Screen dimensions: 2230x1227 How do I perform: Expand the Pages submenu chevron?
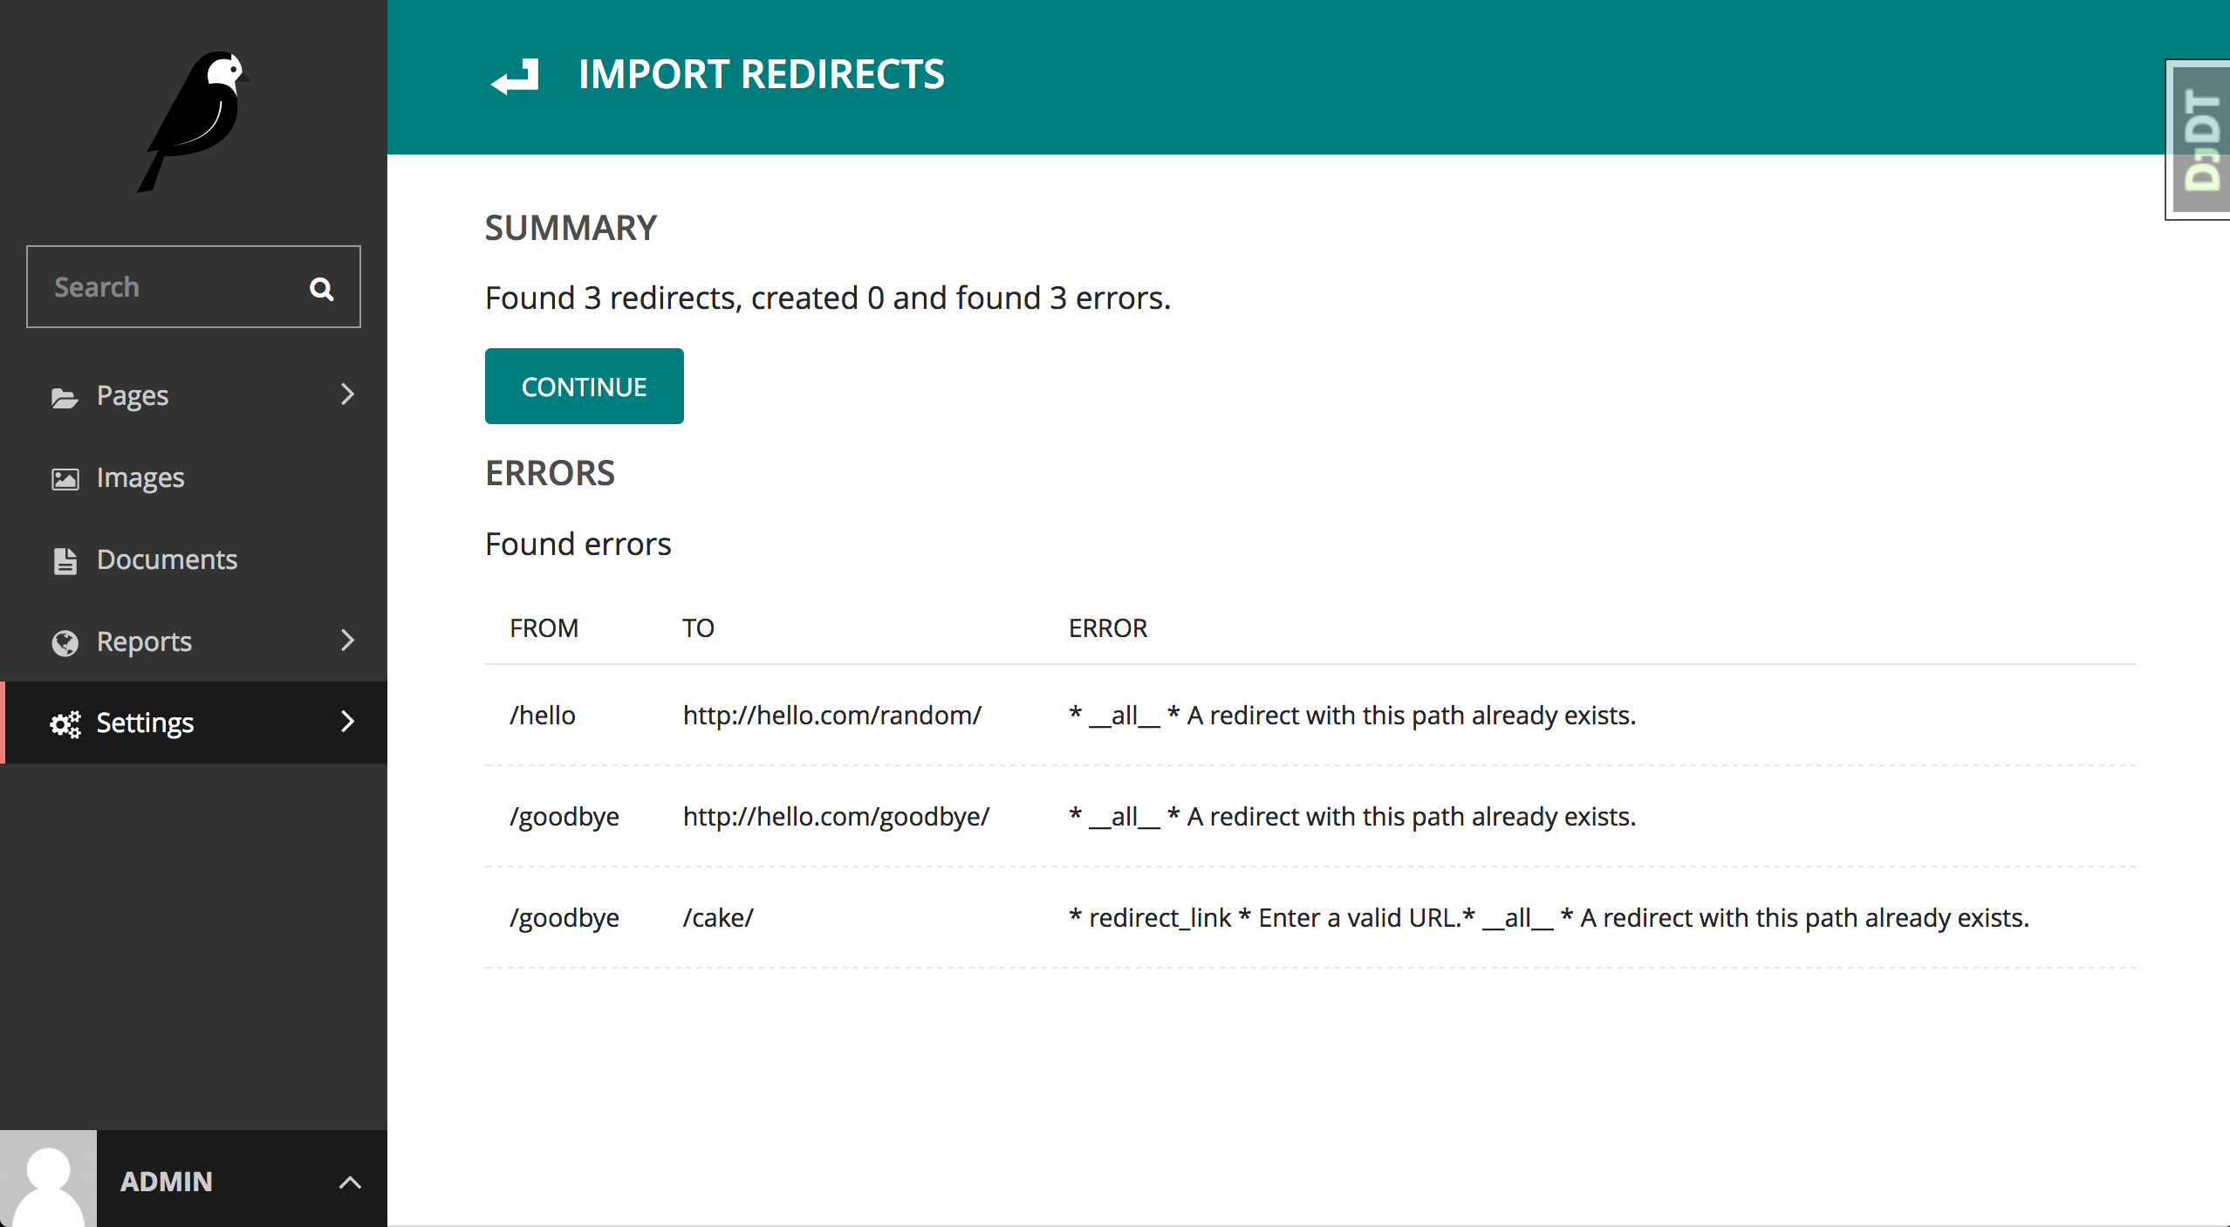[x=347, y=394]
